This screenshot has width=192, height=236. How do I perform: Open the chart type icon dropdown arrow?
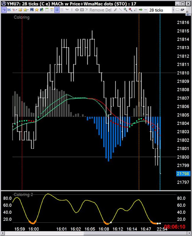[x=17, y=10]
